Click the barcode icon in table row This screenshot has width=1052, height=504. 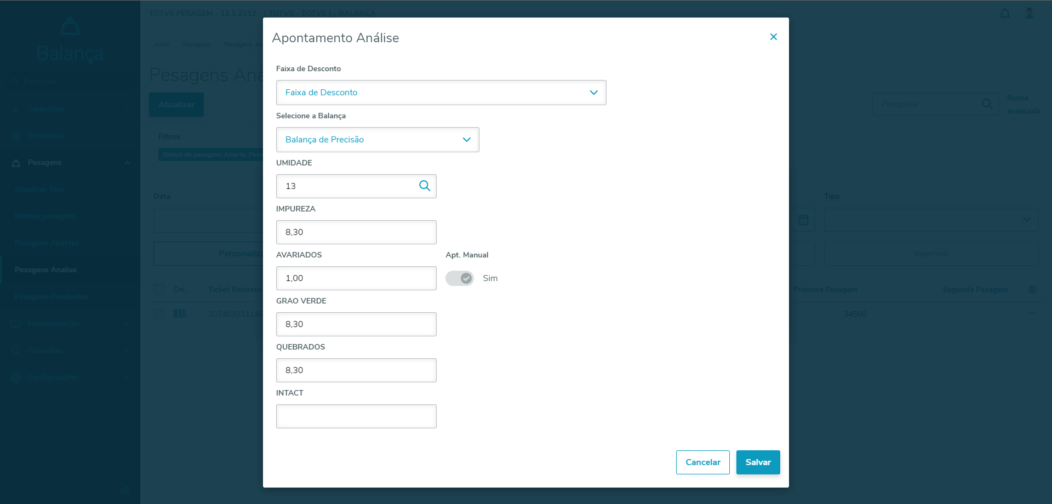point(180,314)
